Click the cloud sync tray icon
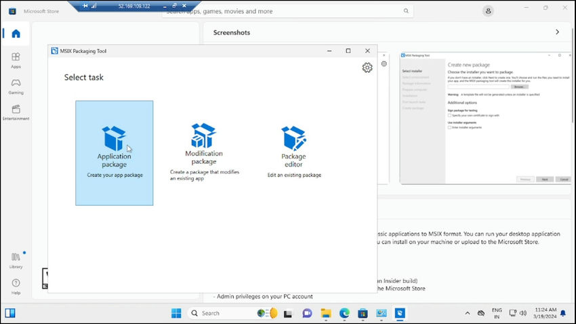Image resolution: width=576 pixels, height=324 pixels. [481, 313]
